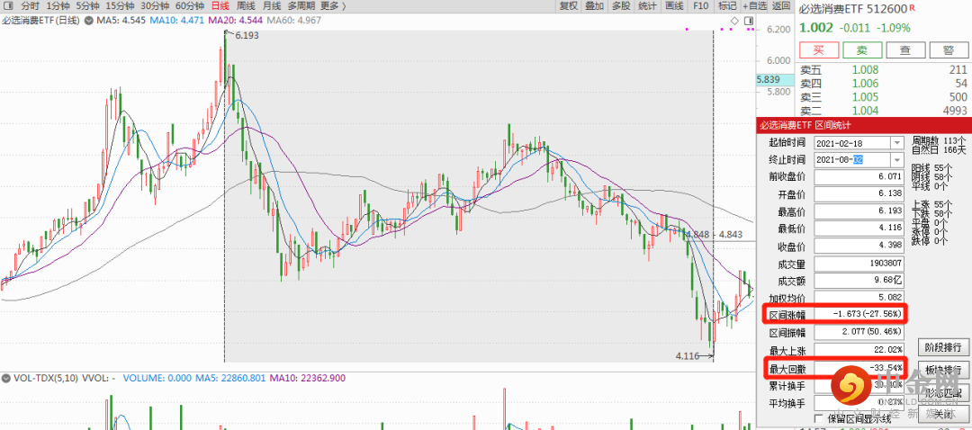Switch to 分时 chart period
This screenshot has width=972, height=430.
pyautogui.click(x=30, y=5)
